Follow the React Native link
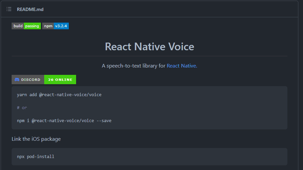The image size is (303, 170). [182, 66]
